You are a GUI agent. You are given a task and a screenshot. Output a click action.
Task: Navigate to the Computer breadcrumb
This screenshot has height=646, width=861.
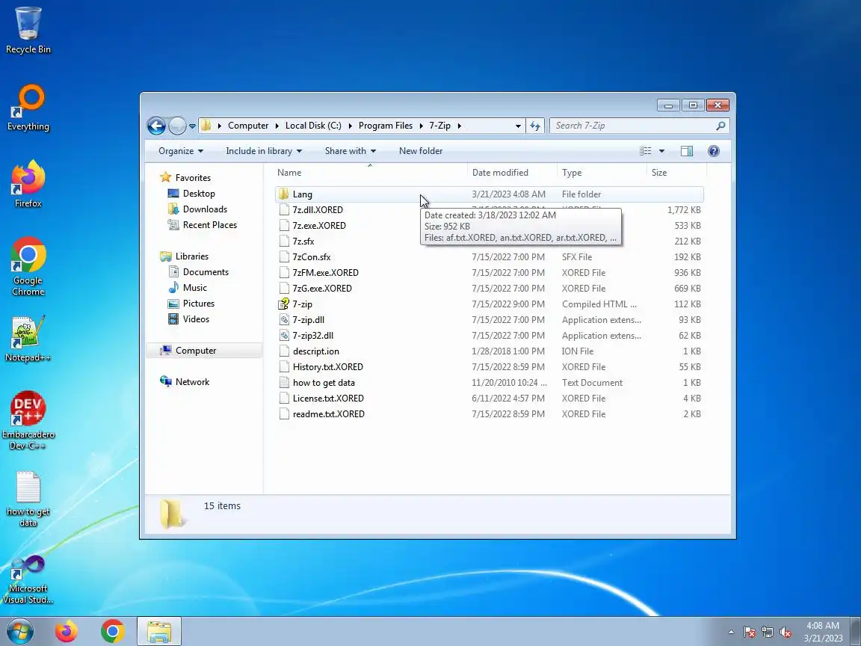(248, 126)
